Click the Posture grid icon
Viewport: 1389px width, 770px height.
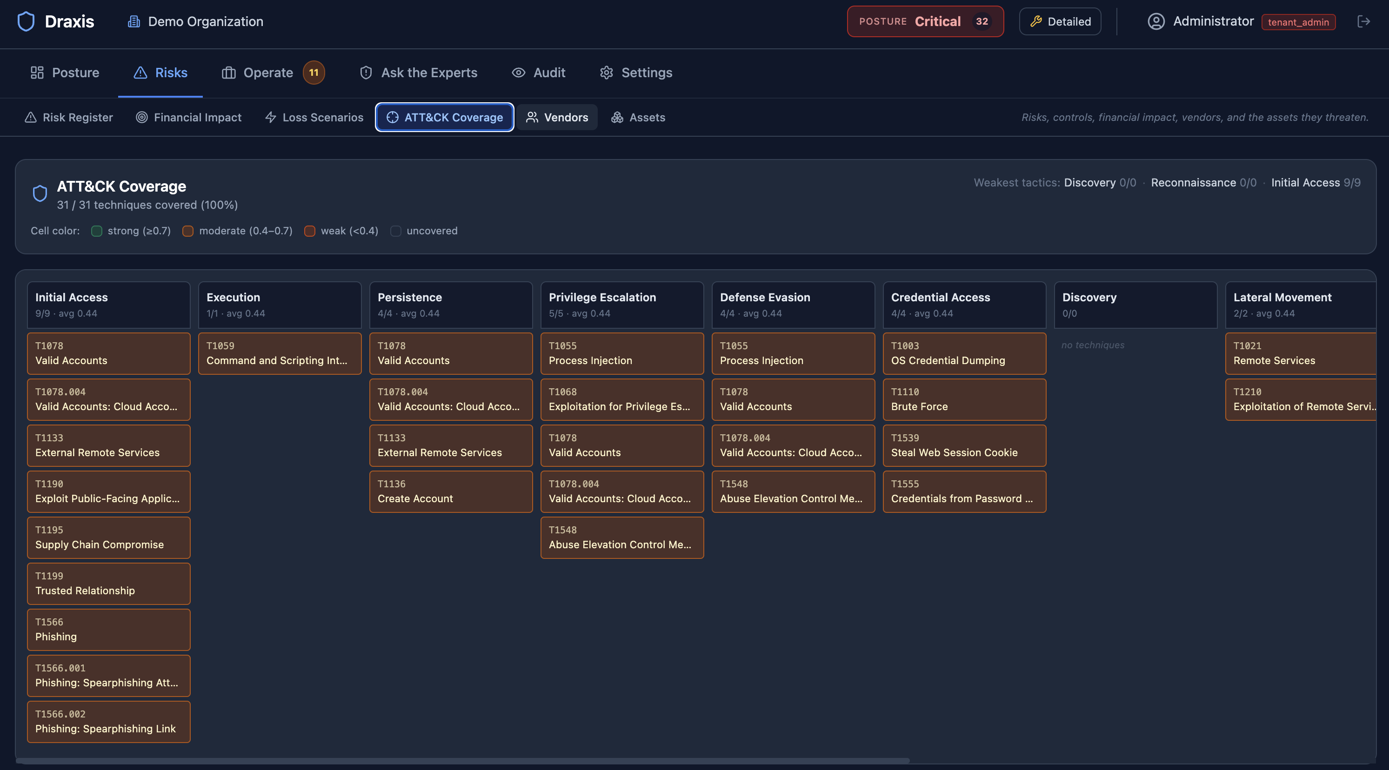37,73
